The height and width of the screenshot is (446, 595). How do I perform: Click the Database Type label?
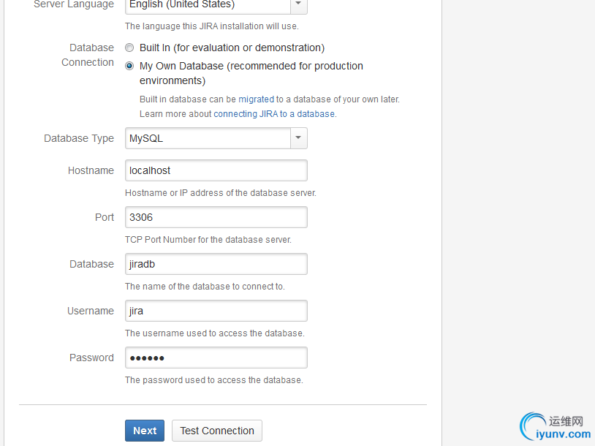coord(79,138)
